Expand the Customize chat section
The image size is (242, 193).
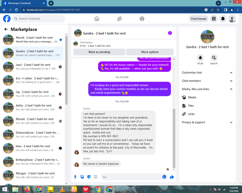tap(207, 72)
